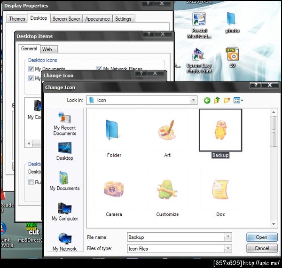Open My Computer in places bar
This screenshot has height=268, width=282.
pos(65,212)
